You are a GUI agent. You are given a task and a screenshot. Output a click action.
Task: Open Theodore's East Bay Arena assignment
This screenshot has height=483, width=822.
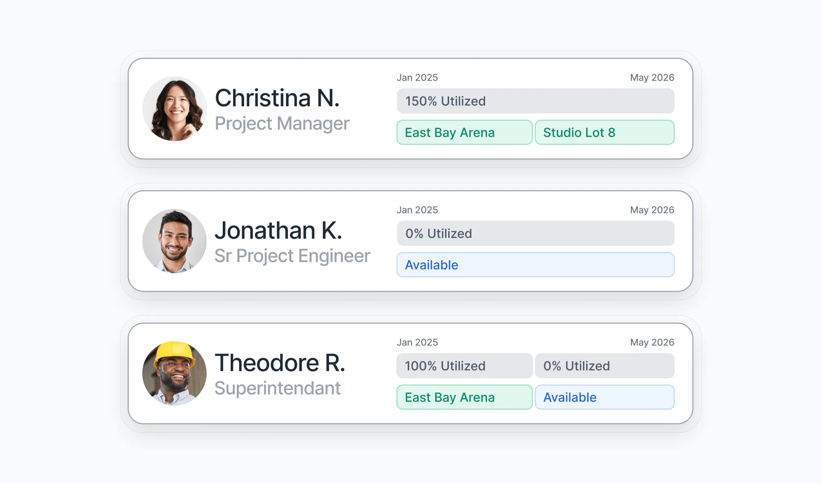(464, 397)
